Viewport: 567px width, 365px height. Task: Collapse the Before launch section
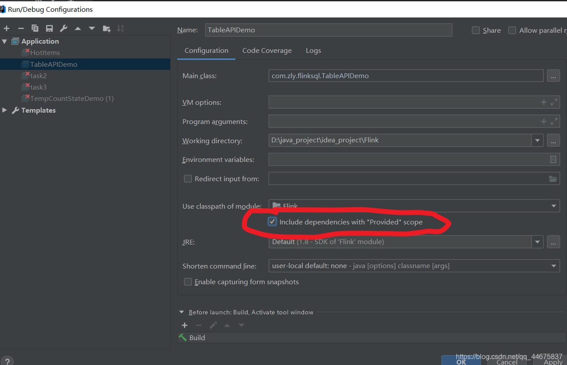click(182, 312)
